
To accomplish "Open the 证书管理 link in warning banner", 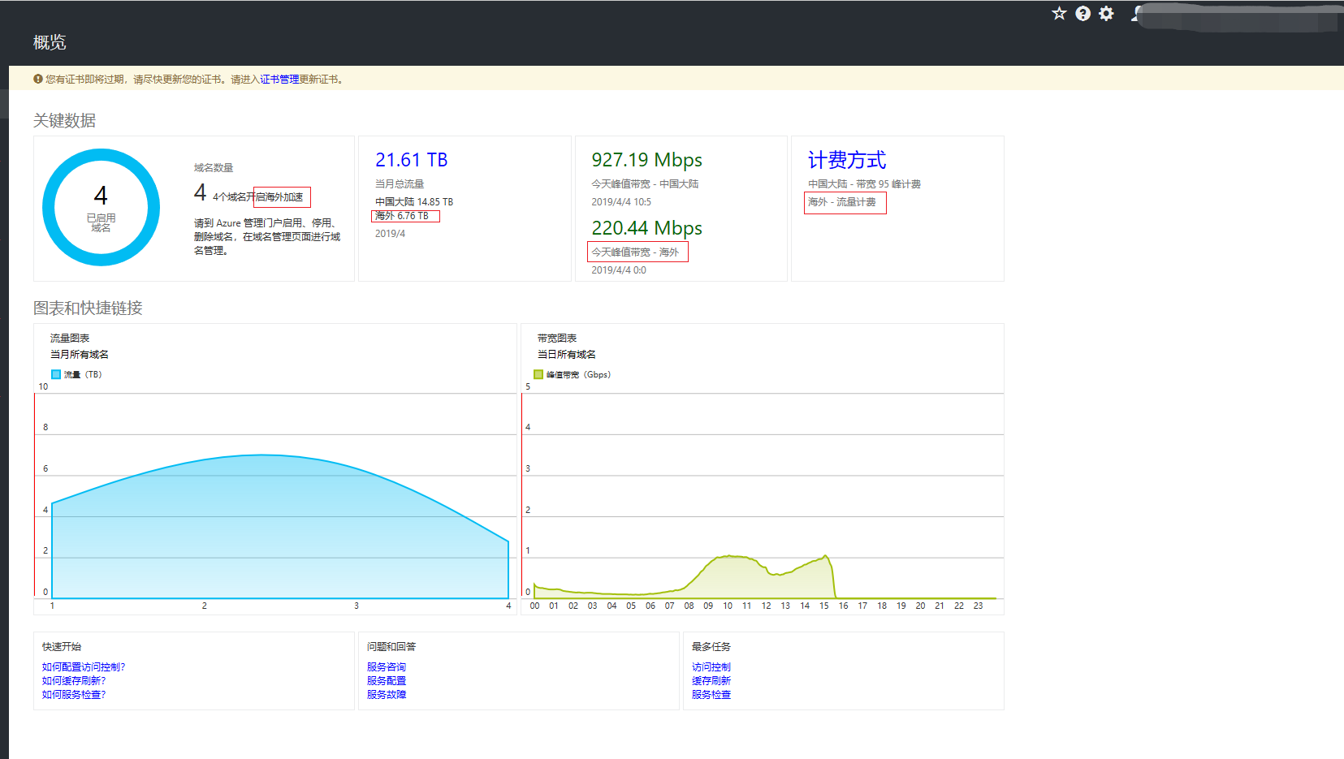I will click(279, 79).
